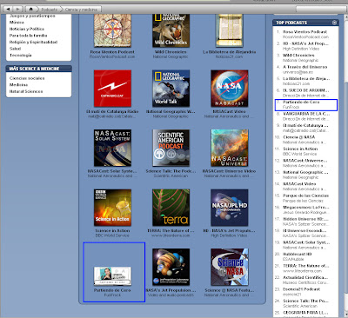Collapse the Top Podcasts panel icon
348x318 pixels.
click(x=334, y=23)
